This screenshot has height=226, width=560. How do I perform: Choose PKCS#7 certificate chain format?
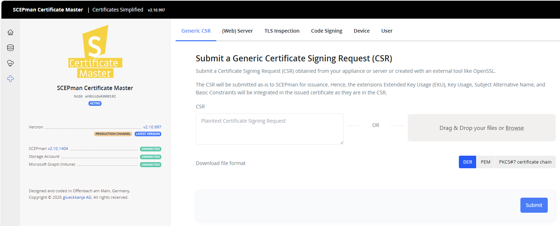(525, 162)
